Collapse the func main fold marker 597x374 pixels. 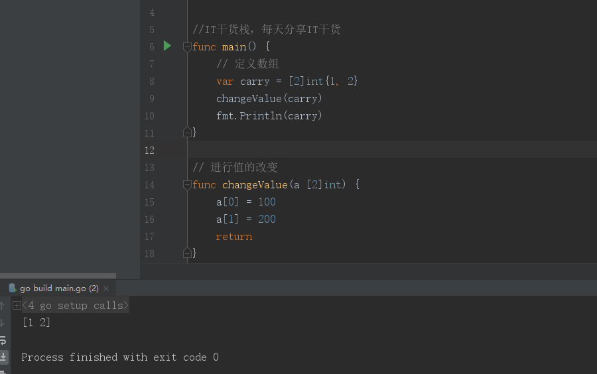click(x=187, y=47)
